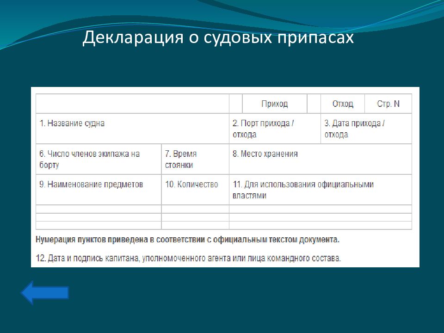This screenshot has height=333, width=444.
Task: Click the 'Стр. N' header cell
Action: pyautogui.click(x=388, y=104)
